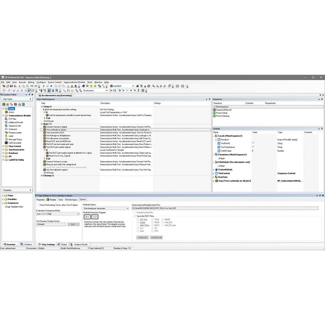
Task: Select the MainSequence entry in Sequences pane
Action: tap(268, 107)
